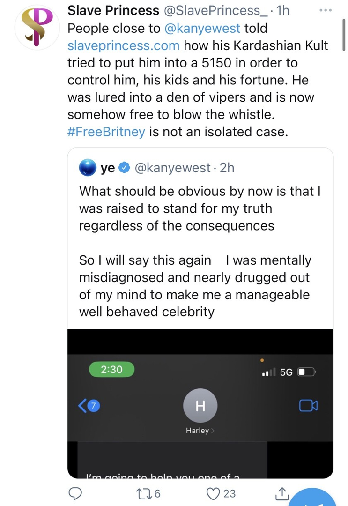Tap the blue verified badge

click(x=124, y=168)
